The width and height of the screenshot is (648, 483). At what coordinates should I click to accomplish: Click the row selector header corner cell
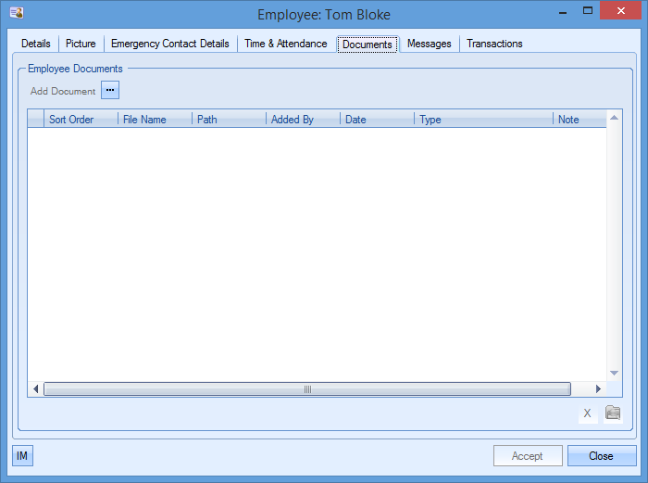tap(36, 120)
